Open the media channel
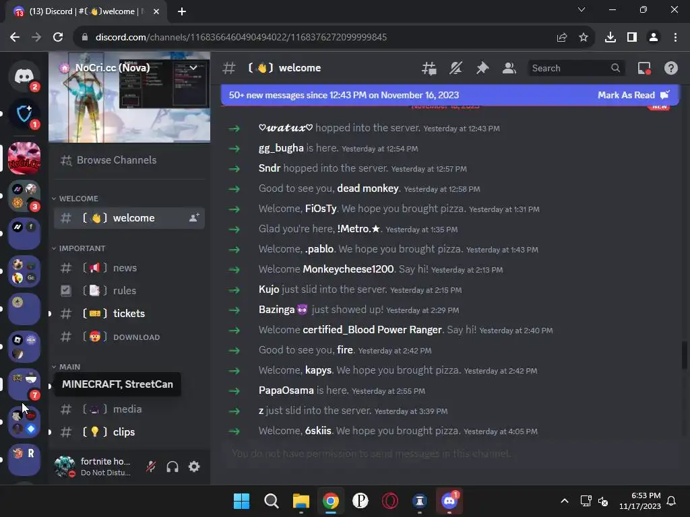 point(129,409)
